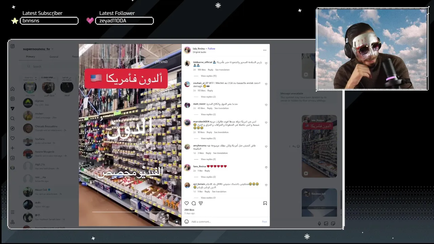Open the dashboard chart icon in sidebar

coord(13,158)
